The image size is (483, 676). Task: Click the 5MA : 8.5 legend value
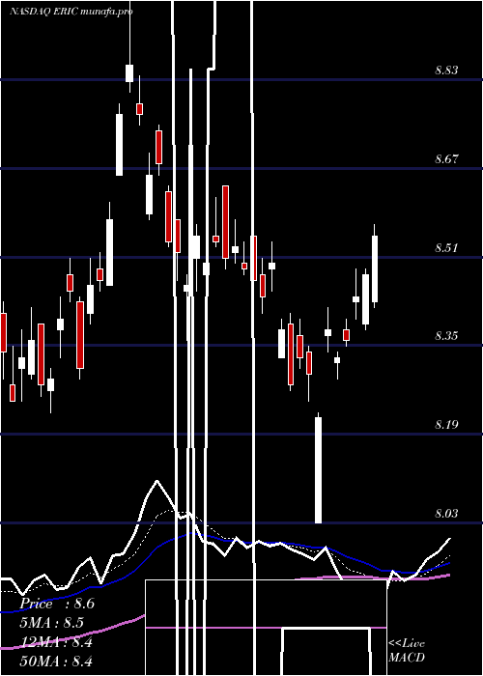pyautogui.click(x=52, y=623)
